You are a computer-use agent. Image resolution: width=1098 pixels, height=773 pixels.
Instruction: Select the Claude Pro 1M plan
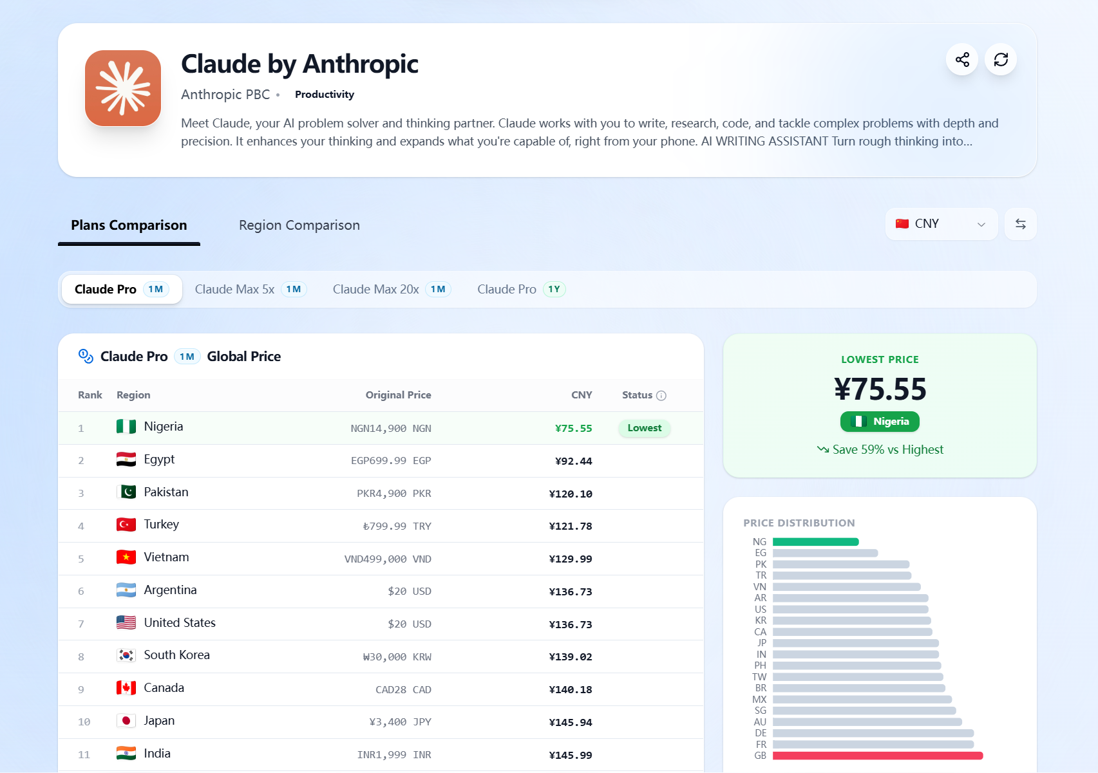[122, 290]
